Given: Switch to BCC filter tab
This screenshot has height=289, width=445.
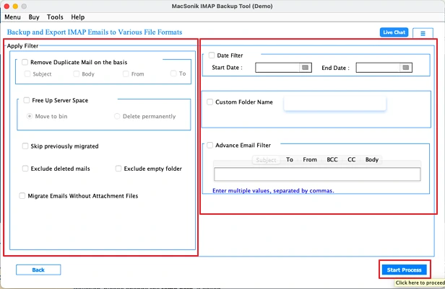Looking at the screenshot, I should (332, 160).
